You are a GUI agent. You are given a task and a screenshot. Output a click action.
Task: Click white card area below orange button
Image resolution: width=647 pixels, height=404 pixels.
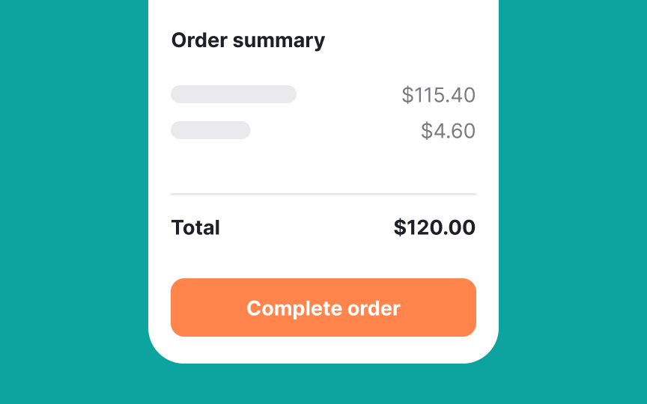point(323,349)
